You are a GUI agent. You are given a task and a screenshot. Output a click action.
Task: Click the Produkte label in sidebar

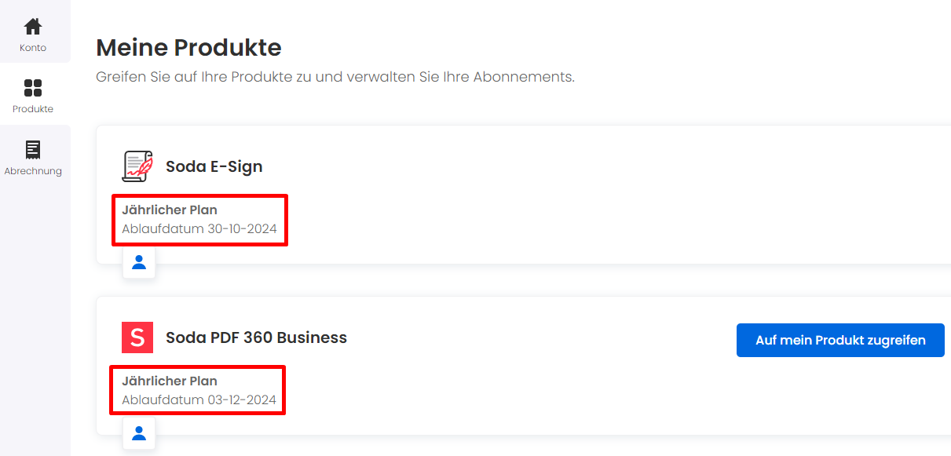(x=33, y=109)
